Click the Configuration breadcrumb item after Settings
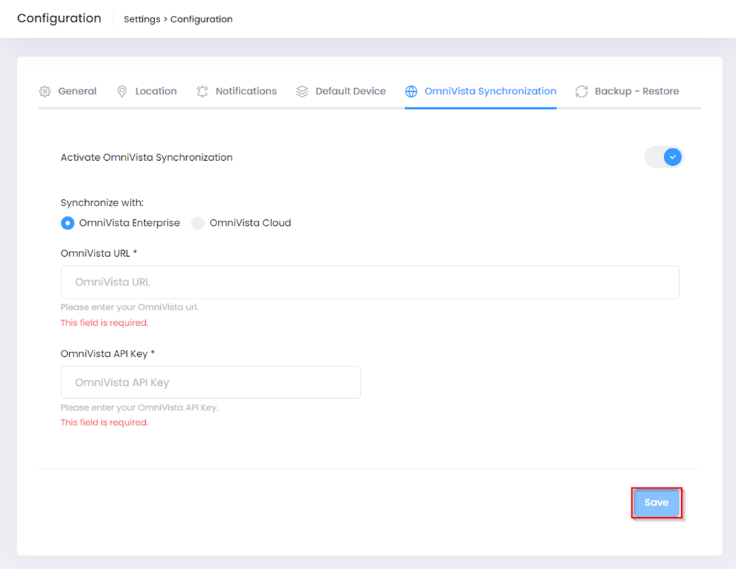 tap(201, 19)
